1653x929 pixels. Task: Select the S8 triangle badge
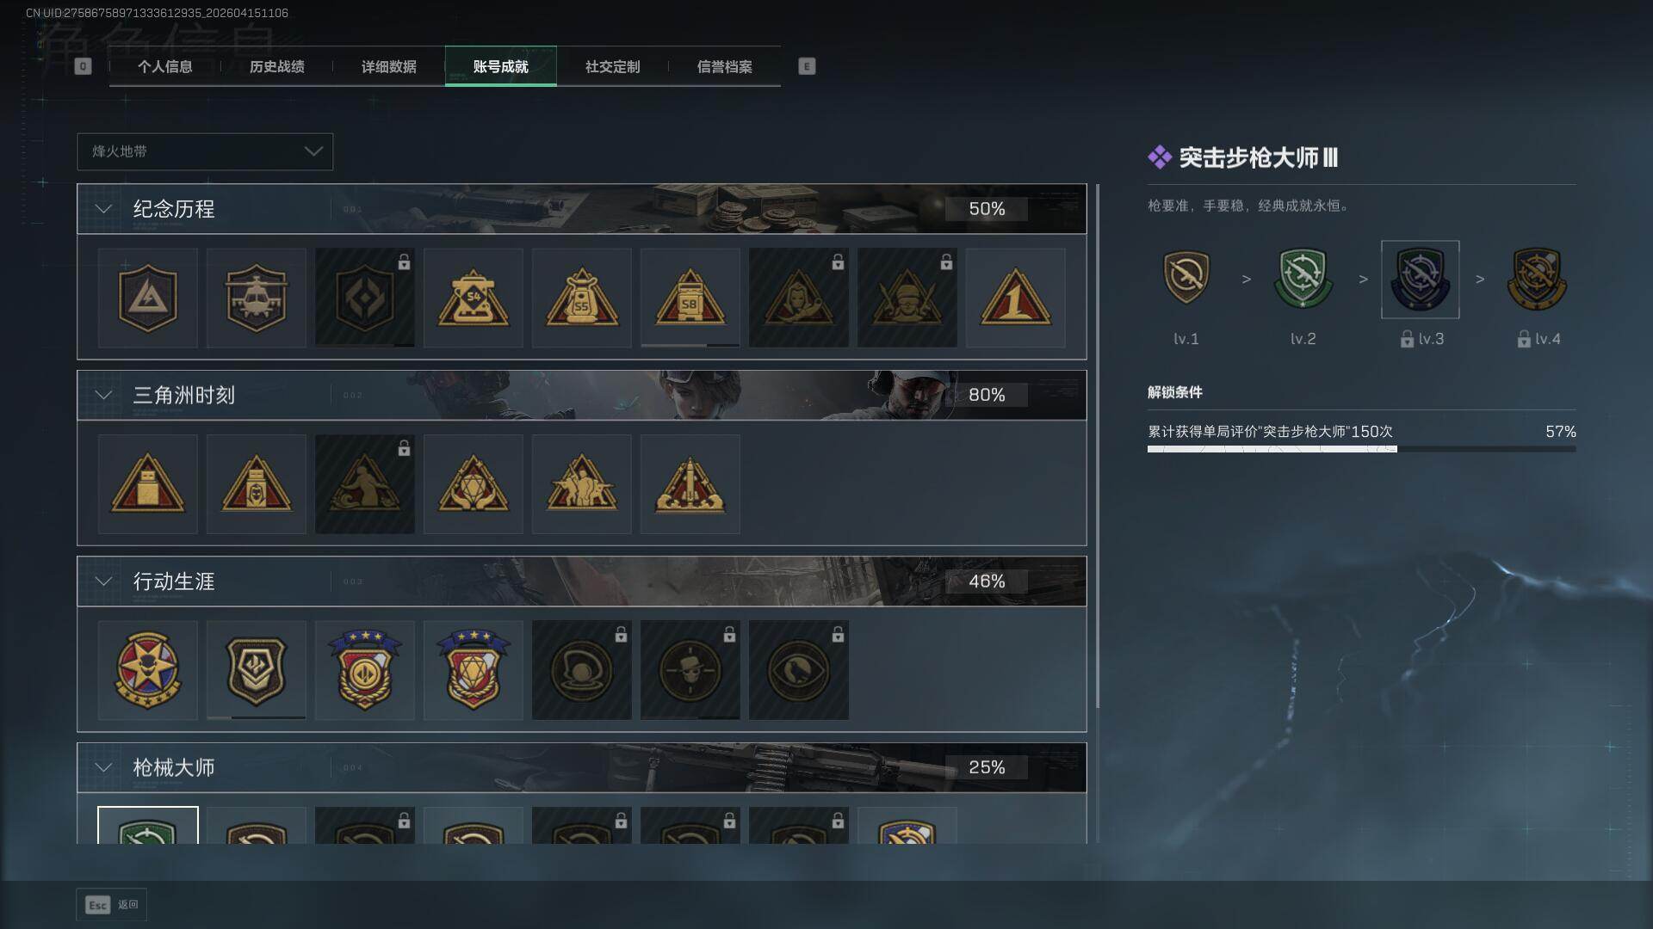coord(690,298)
